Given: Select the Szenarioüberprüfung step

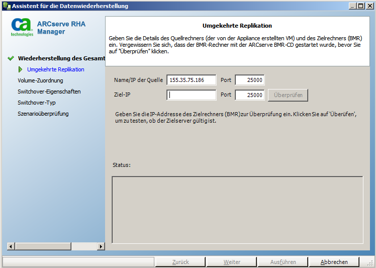Looking at the screenshot, I should coord(43,114).
